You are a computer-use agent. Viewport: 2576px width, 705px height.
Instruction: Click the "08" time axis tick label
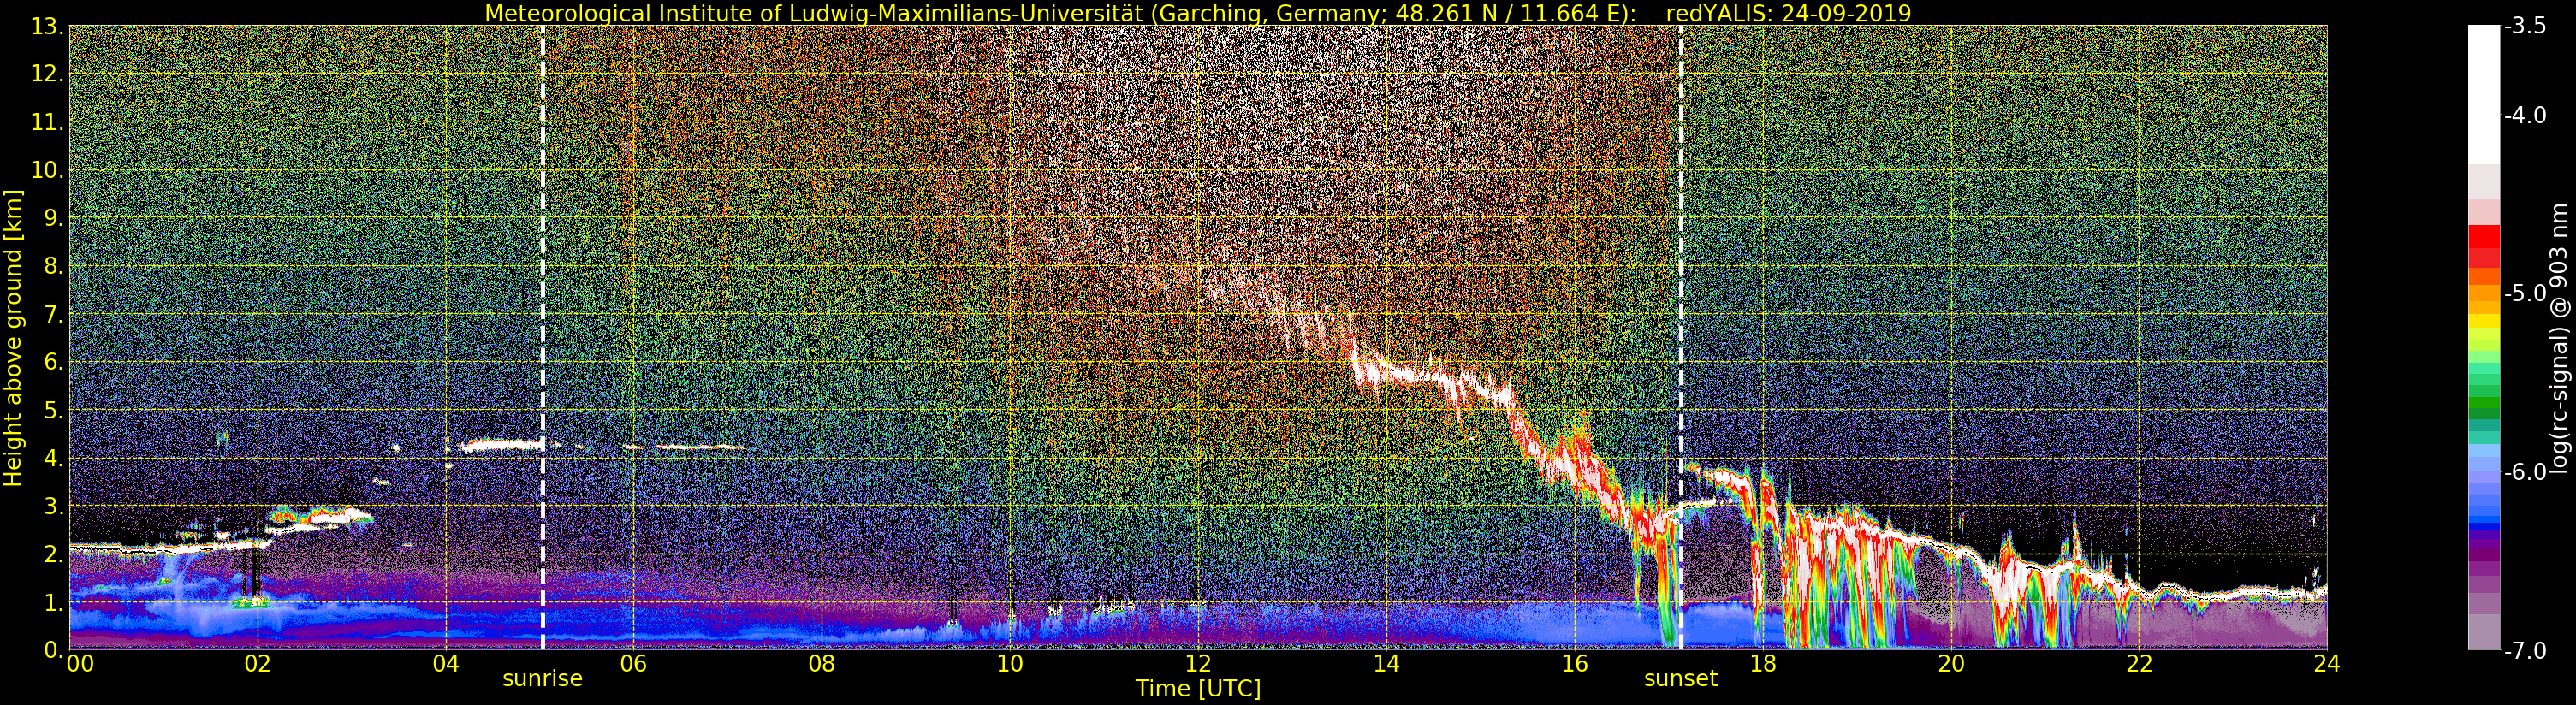click(821, 663)
